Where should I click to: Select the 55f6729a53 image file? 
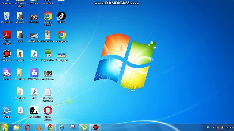click(x=34, y=37)
